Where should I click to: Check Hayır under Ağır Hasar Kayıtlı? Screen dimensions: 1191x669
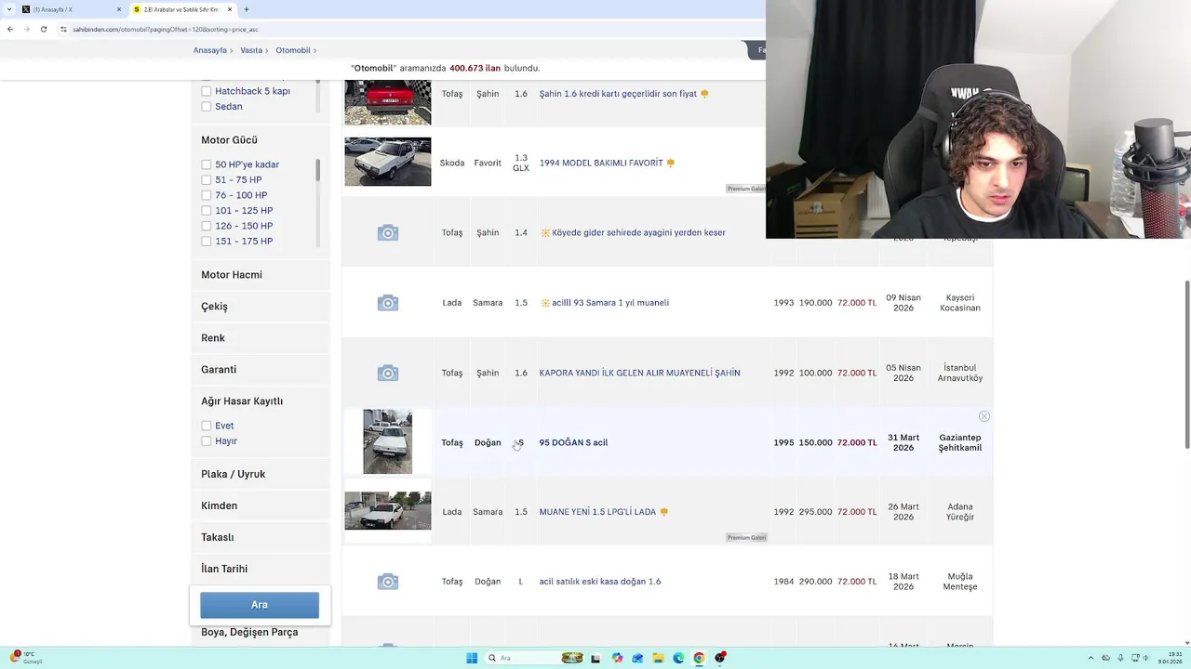pyautogui.click(x=207, y=441)
